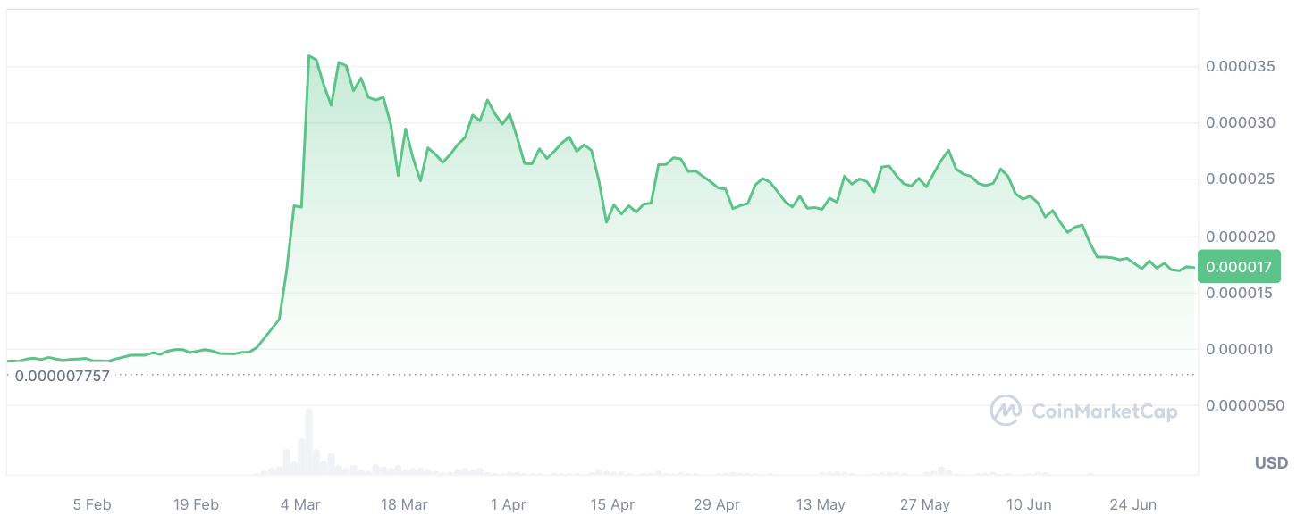
Task: Select the 0.000030 y-axis value
Action: 1241,123
